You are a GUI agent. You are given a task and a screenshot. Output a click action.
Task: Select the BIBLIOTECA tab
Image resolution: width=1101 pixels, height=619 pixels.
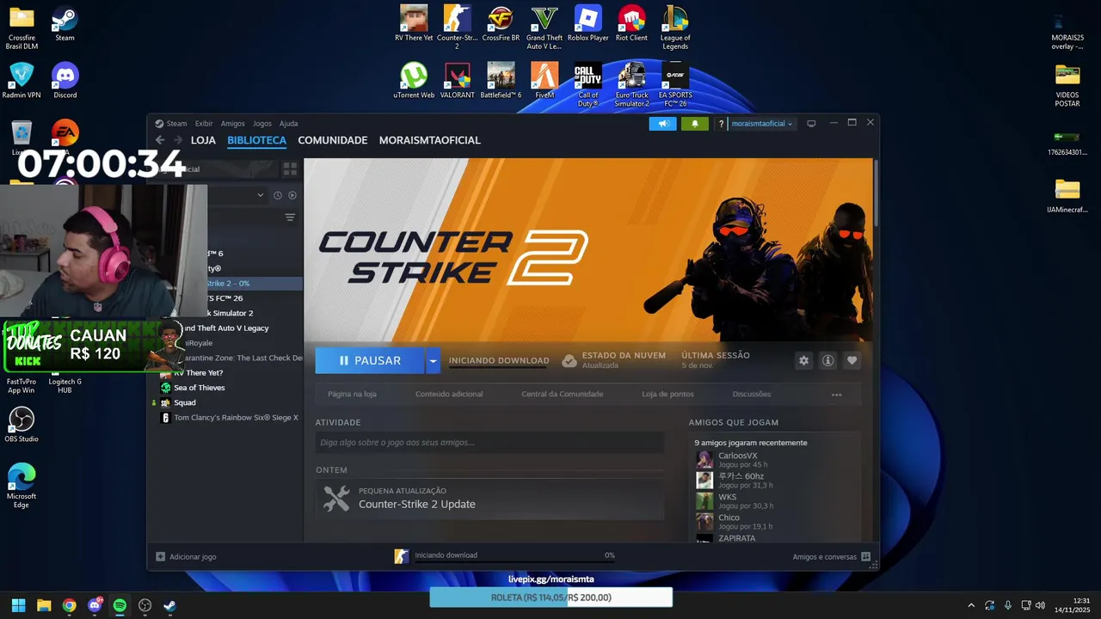(256, 140)
